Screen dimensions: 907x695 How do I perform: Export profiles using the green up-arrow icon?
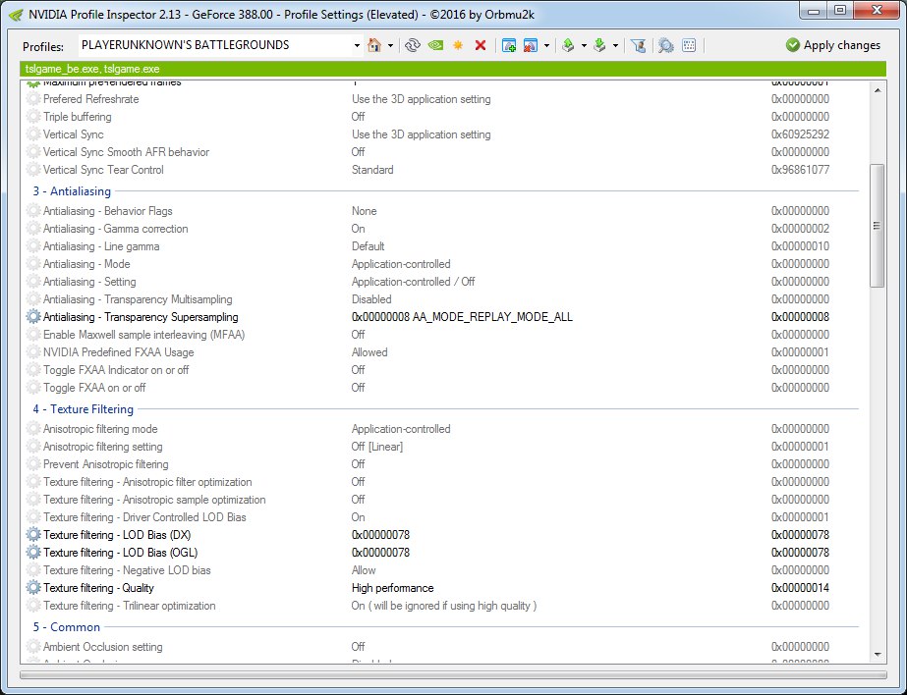coord(568,45)
